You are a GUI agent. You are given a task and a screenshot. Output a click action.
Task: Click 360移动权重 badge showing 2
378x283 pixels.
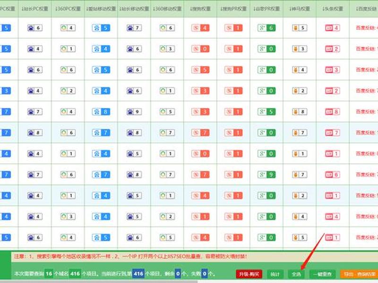pos(167,216)
